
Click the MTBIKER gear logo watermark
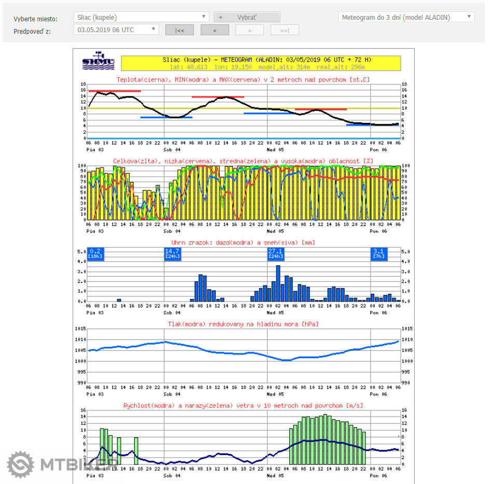(20, 464)
